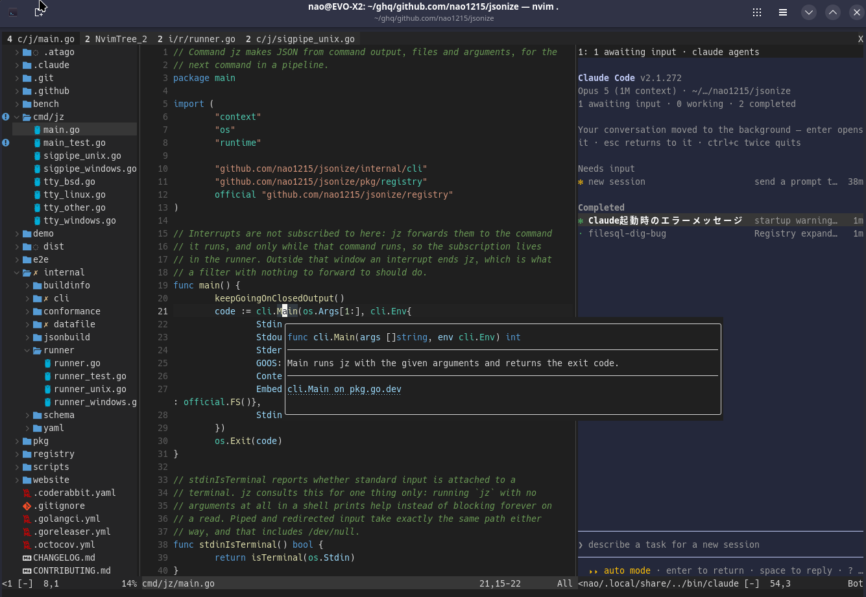Click the open folder icon of cmd/jz
The image size is (866, 597).
point(27,117)
